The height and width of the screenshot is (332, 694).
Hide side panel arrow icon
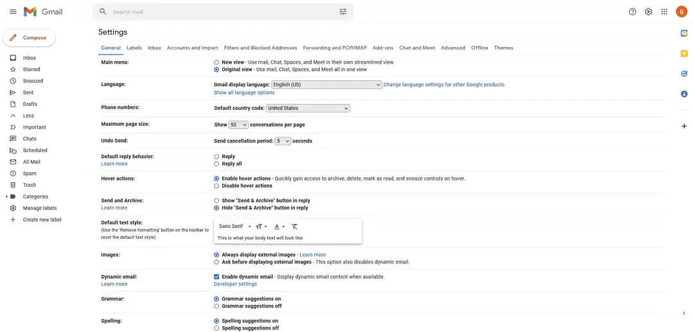point(684,313)
